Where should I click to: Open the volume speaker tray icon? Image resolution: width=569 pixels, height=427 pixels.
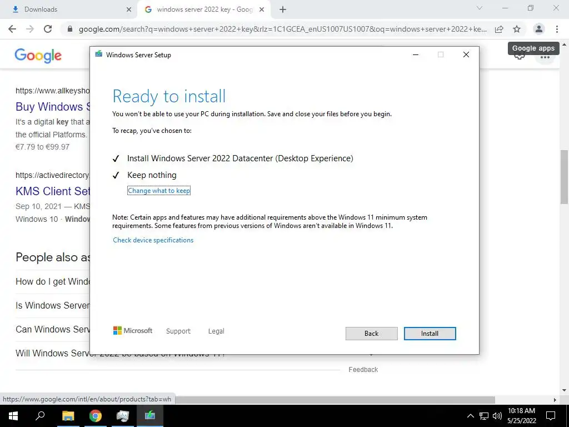[497, 416]
